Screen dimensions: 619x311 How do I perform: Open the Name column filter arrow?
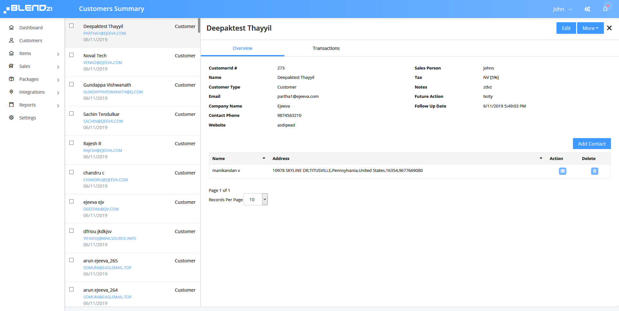264,158
